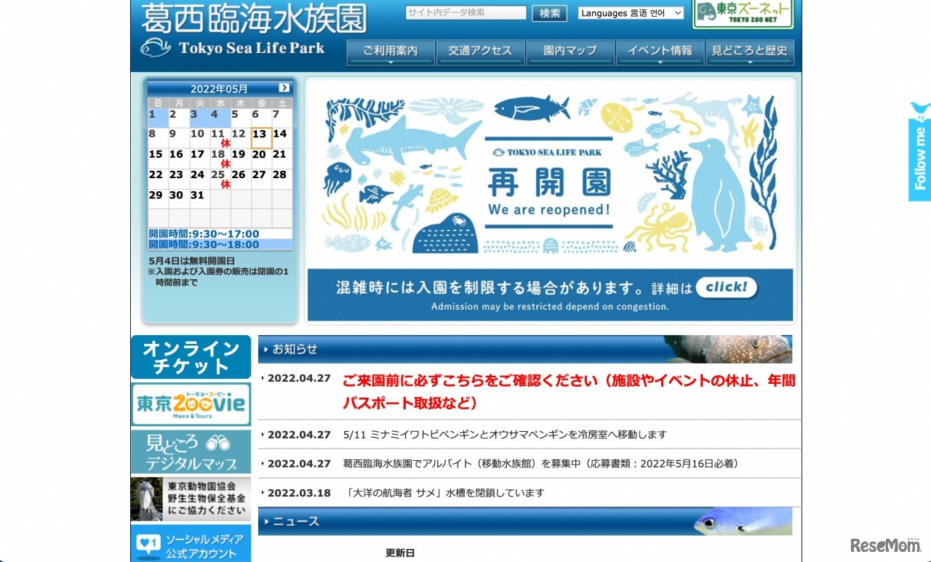Open the shoebill wildlife conservation fund banner
This screenshot has height=562, width=931.
point(191,499)
